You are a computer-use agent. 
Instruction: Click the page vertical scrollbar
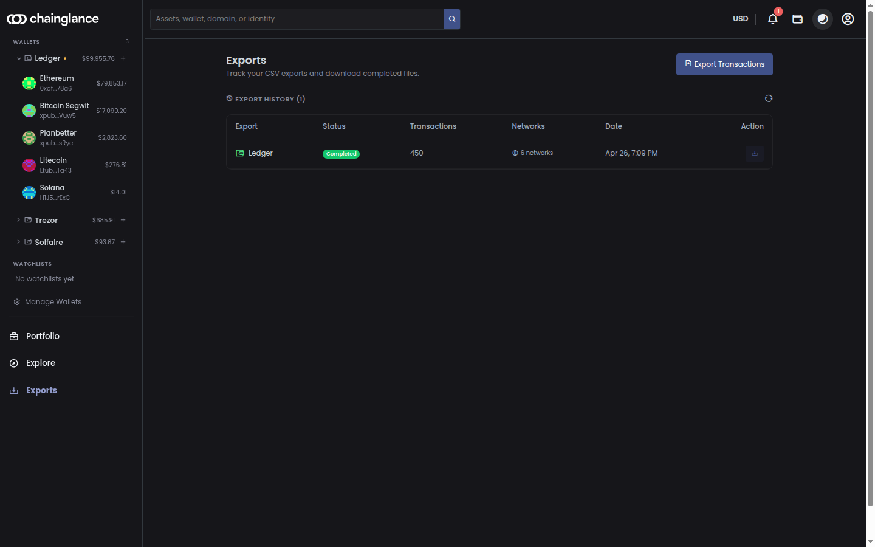870,258
